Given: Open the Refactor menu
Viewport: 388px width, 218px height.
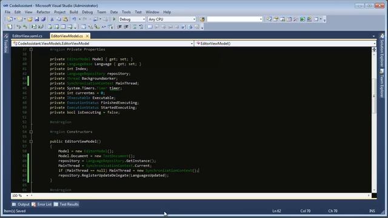Looking at the screenshot, I should point(43,12).
